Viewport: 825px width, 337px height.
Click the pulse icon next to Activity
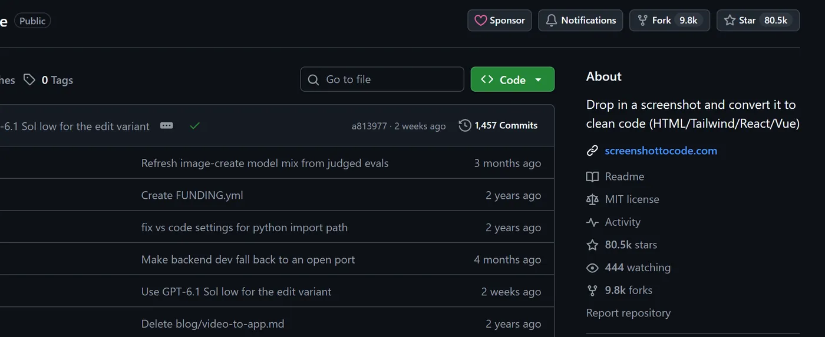[x=592, y=222]
